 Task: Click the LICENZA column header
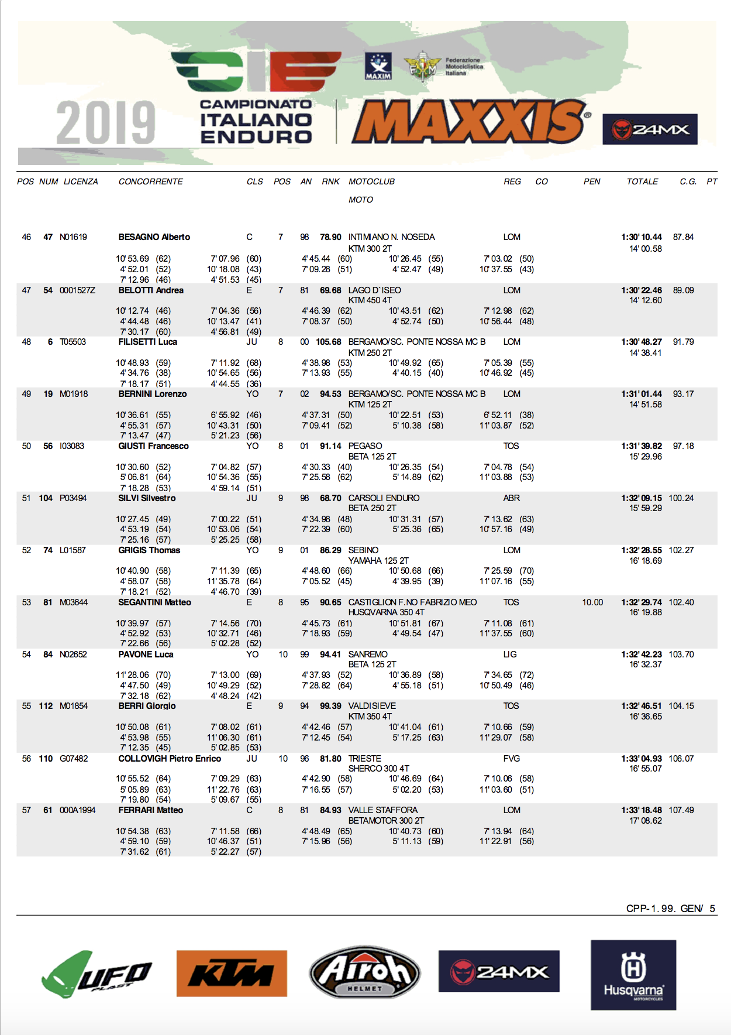click(81, 181)
